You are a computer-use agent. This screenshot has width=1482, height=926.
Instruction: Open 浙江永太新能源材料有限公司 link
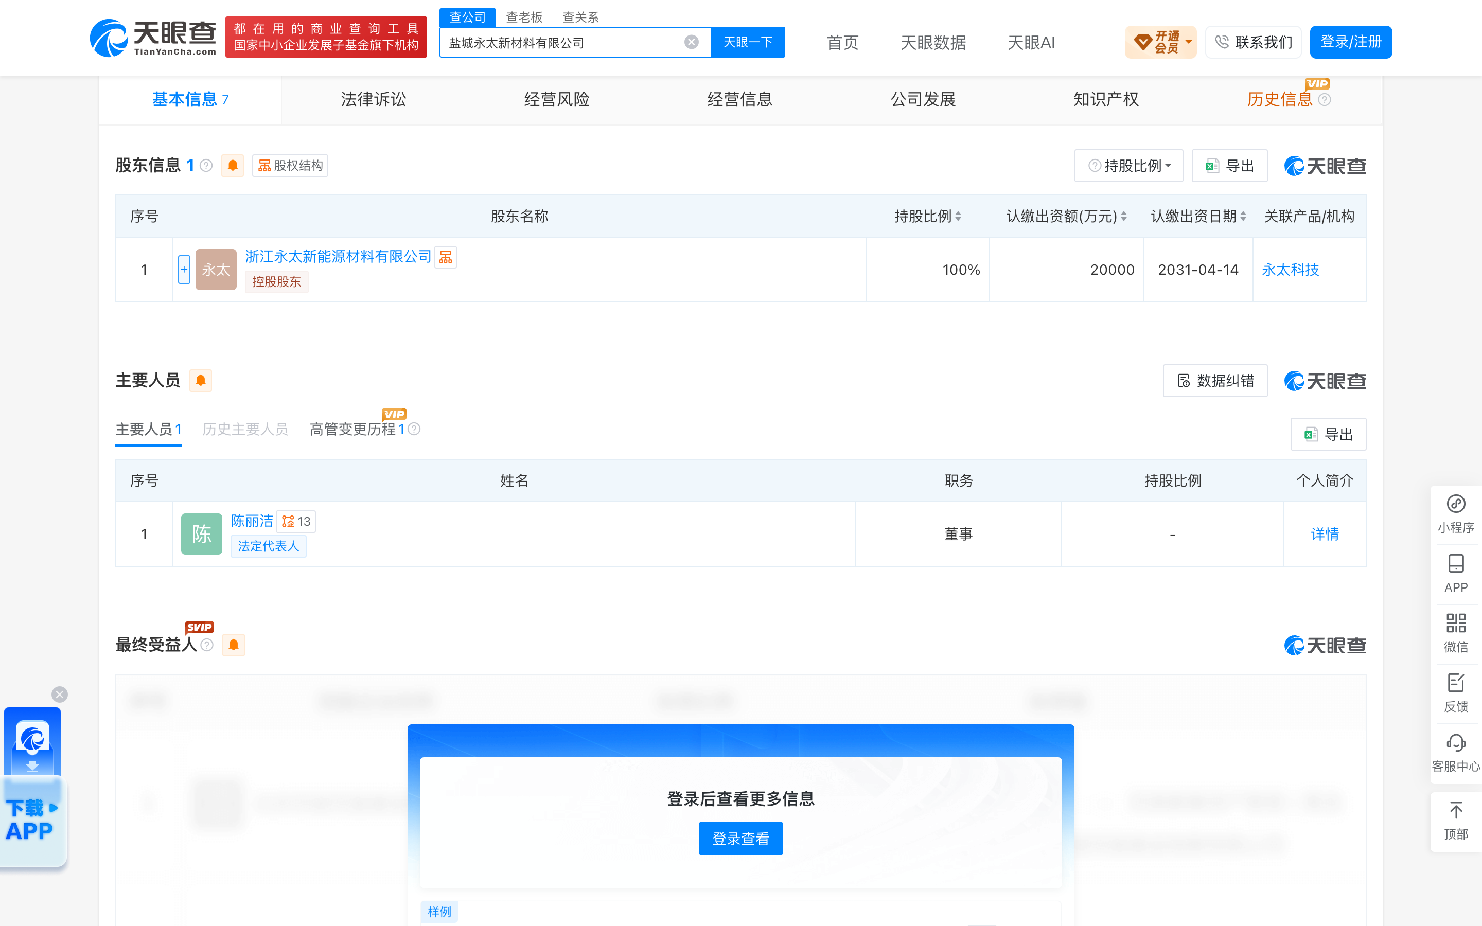(x=339, y=257)
